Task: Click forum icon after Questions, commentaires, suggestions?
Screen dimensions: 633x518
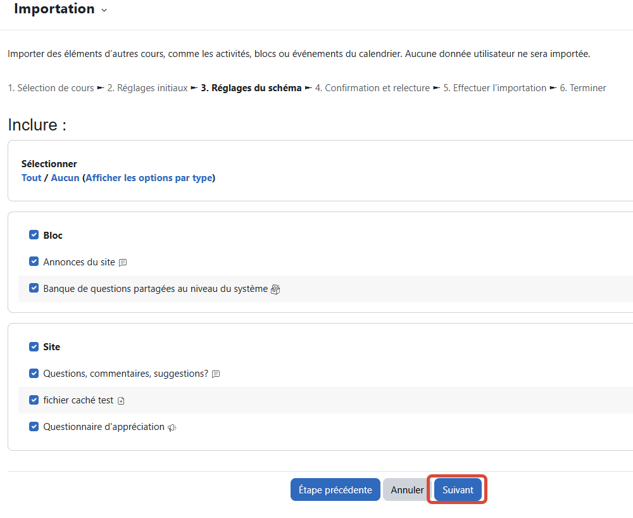Action: [x=216, y=374]
